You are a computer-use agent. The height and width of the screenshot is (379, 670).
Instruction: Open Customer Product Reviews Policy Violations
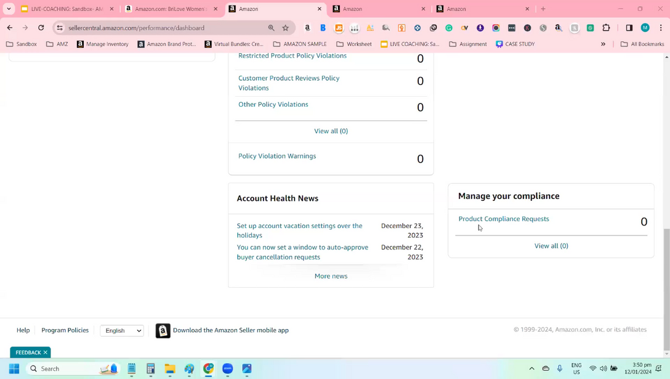click(x=289, y=83)
